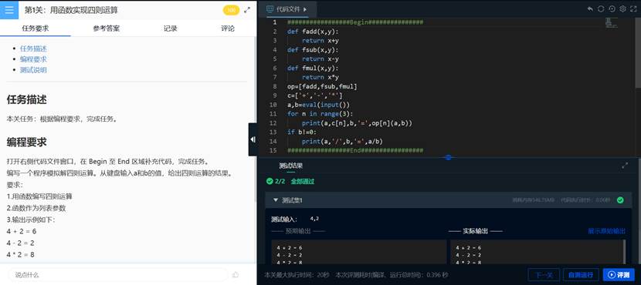This screenshot has height=285, width=641.
Task: Click the 实际输出 heading
Action: (x=475, y=231)
